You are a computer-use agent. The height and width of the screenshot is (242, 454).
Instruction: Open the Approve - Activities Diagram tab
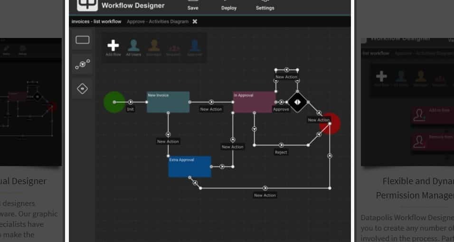[157, 21]
